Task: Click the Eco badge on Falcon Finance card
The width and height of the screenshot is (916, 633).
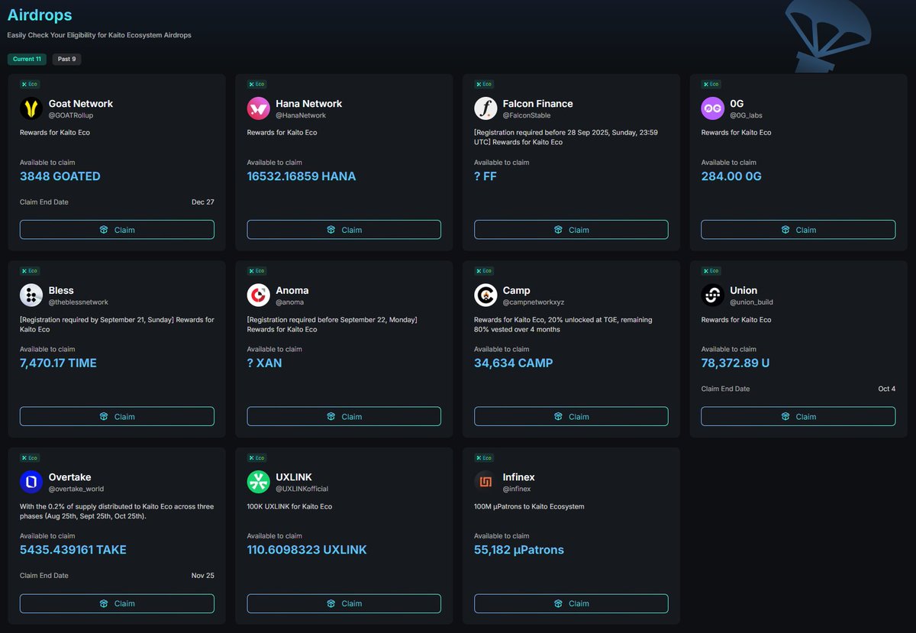Action: coord(485,84)
